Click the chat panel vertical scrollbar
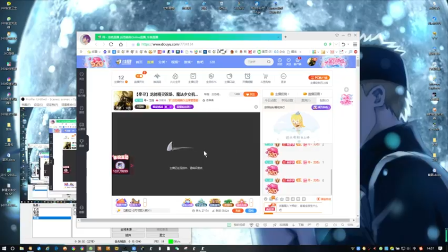This screenshot has width=448, height=252. (331, 181)
